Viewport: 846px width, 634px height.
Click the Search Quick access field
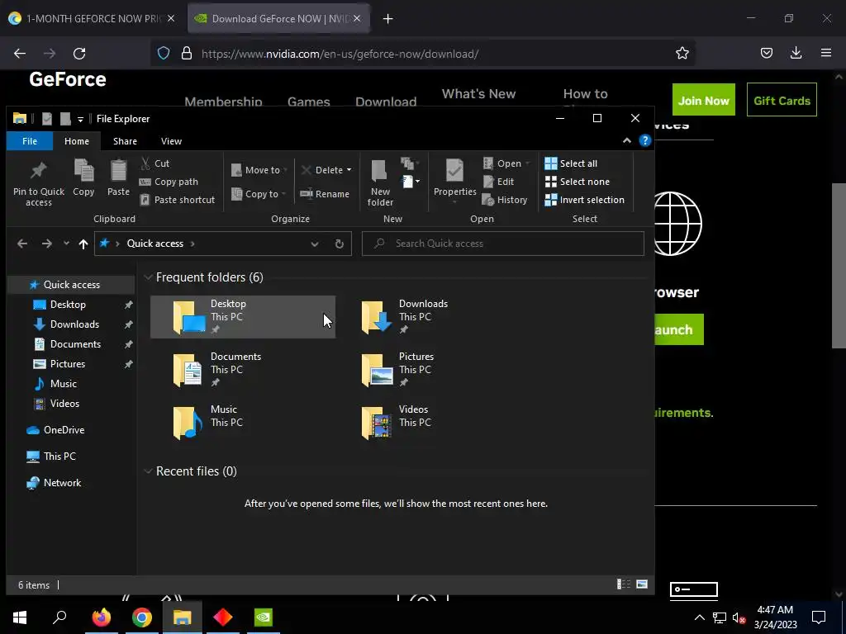[x=503, y=244]
